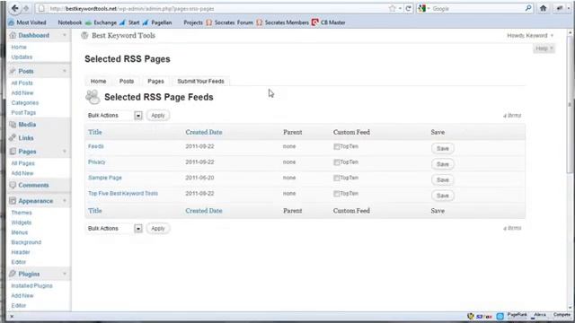Click the Google search input field
This screenshot has width=575, height=323.
pos(477,8)
